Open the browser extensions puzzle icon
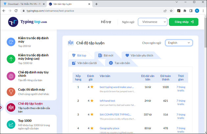Image resolution: width=207 pixels, height=134 pixels. point(185,11)
